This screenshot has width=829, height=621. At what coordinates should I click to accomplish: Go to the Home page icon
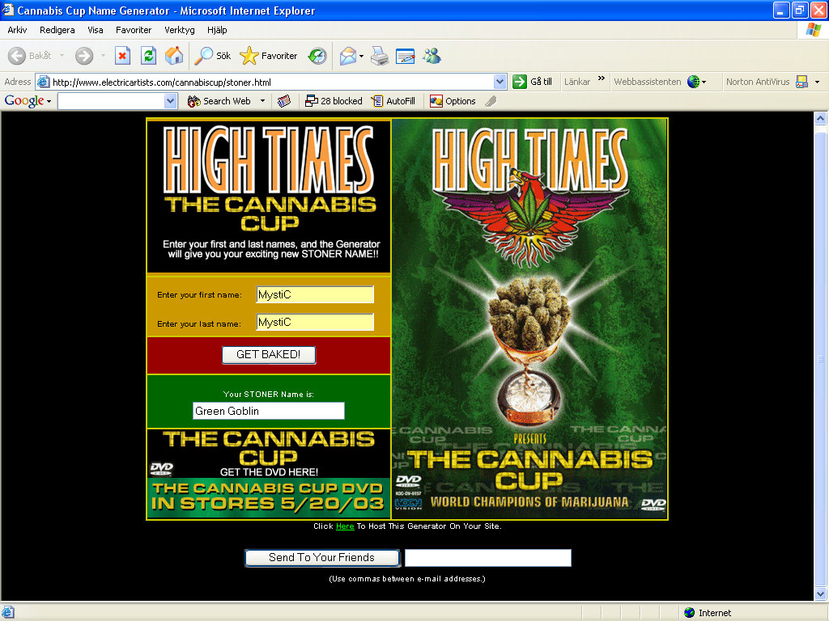coord(174,56)
